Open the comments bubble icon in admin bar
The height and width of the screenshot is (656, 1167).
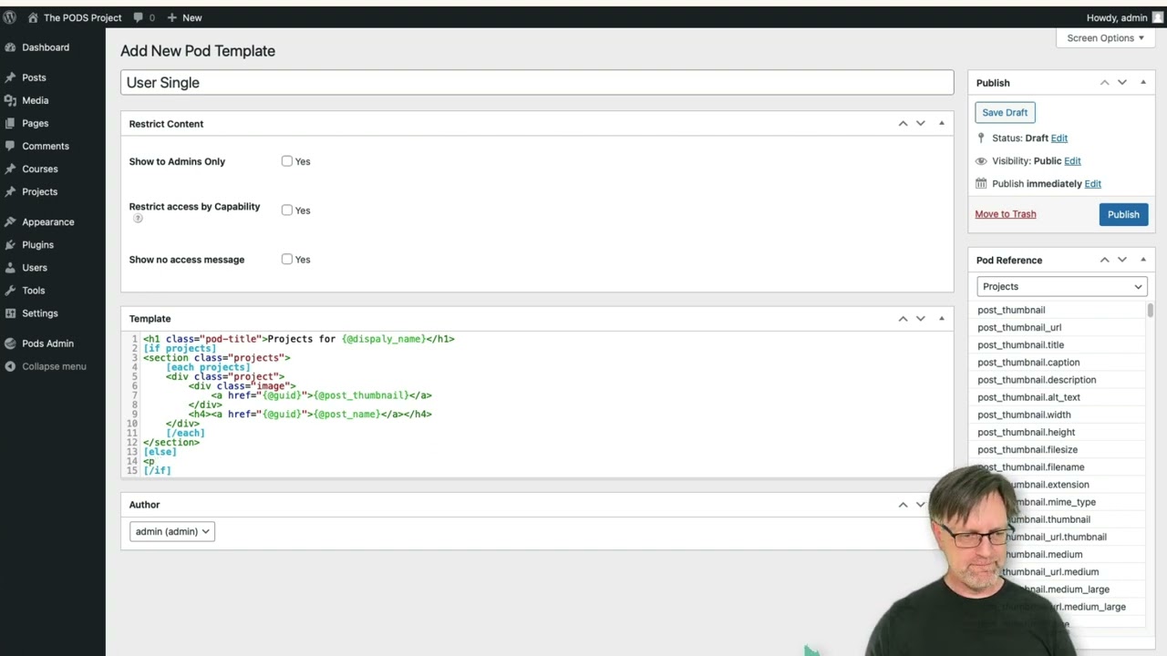pyautogui.click(x=139, y=17)
